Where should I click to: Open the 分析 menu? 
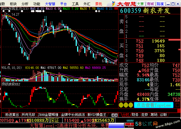point(25,4)
